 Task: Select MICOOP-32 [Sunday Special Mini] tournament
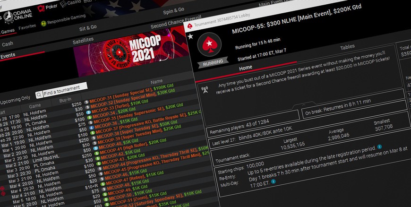[133, 99]
